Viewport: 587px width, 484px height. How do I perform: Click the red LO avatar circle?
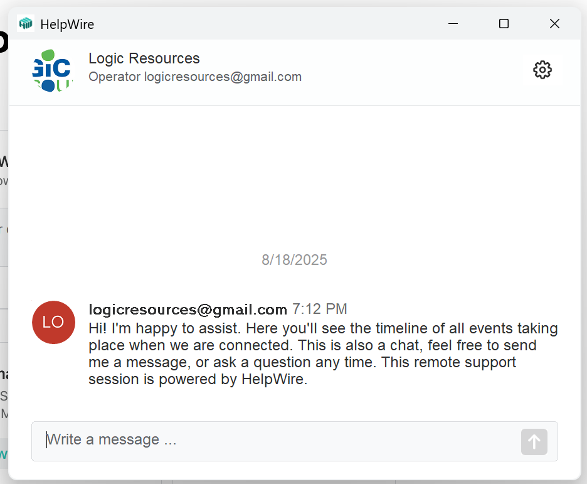click(53, 322)
